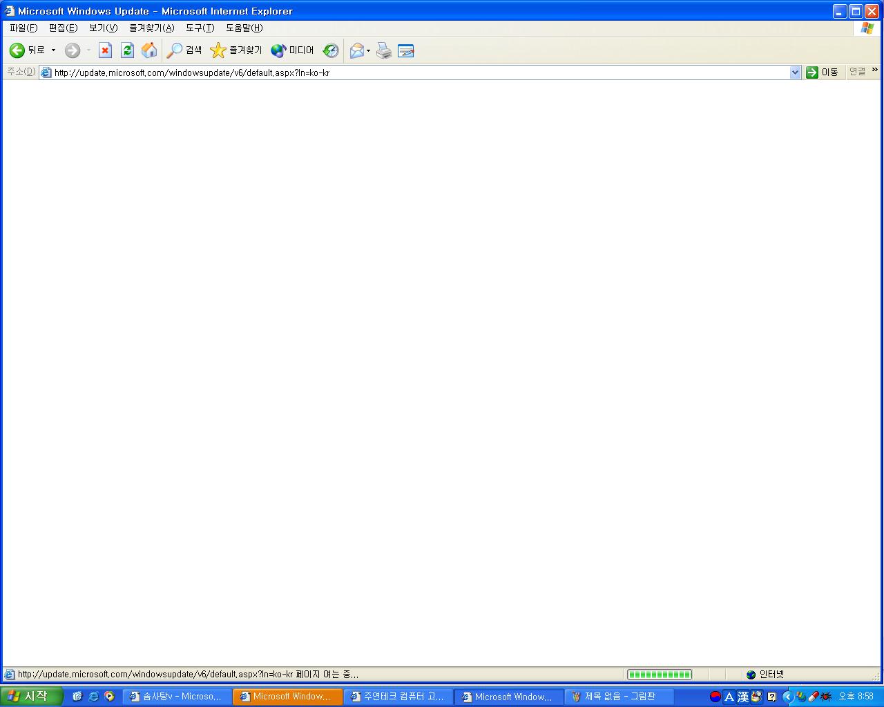Toggle the 漢 Hanja conversion button
Viewport: 884px width, 707px height.
(x=743, y=697)
